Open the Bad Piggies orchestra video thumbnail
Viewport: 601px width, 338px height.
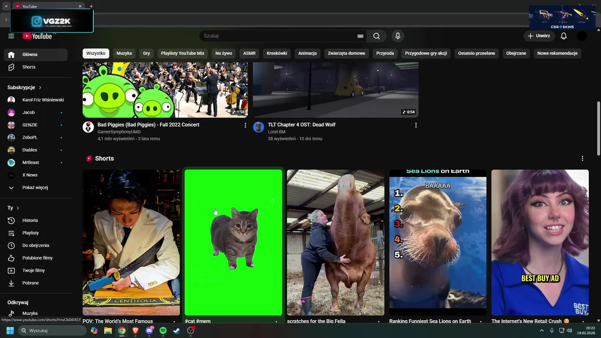(x=165, y=90)
